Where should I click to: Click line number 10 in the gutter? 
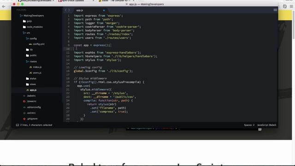click(x=68, y=49)
